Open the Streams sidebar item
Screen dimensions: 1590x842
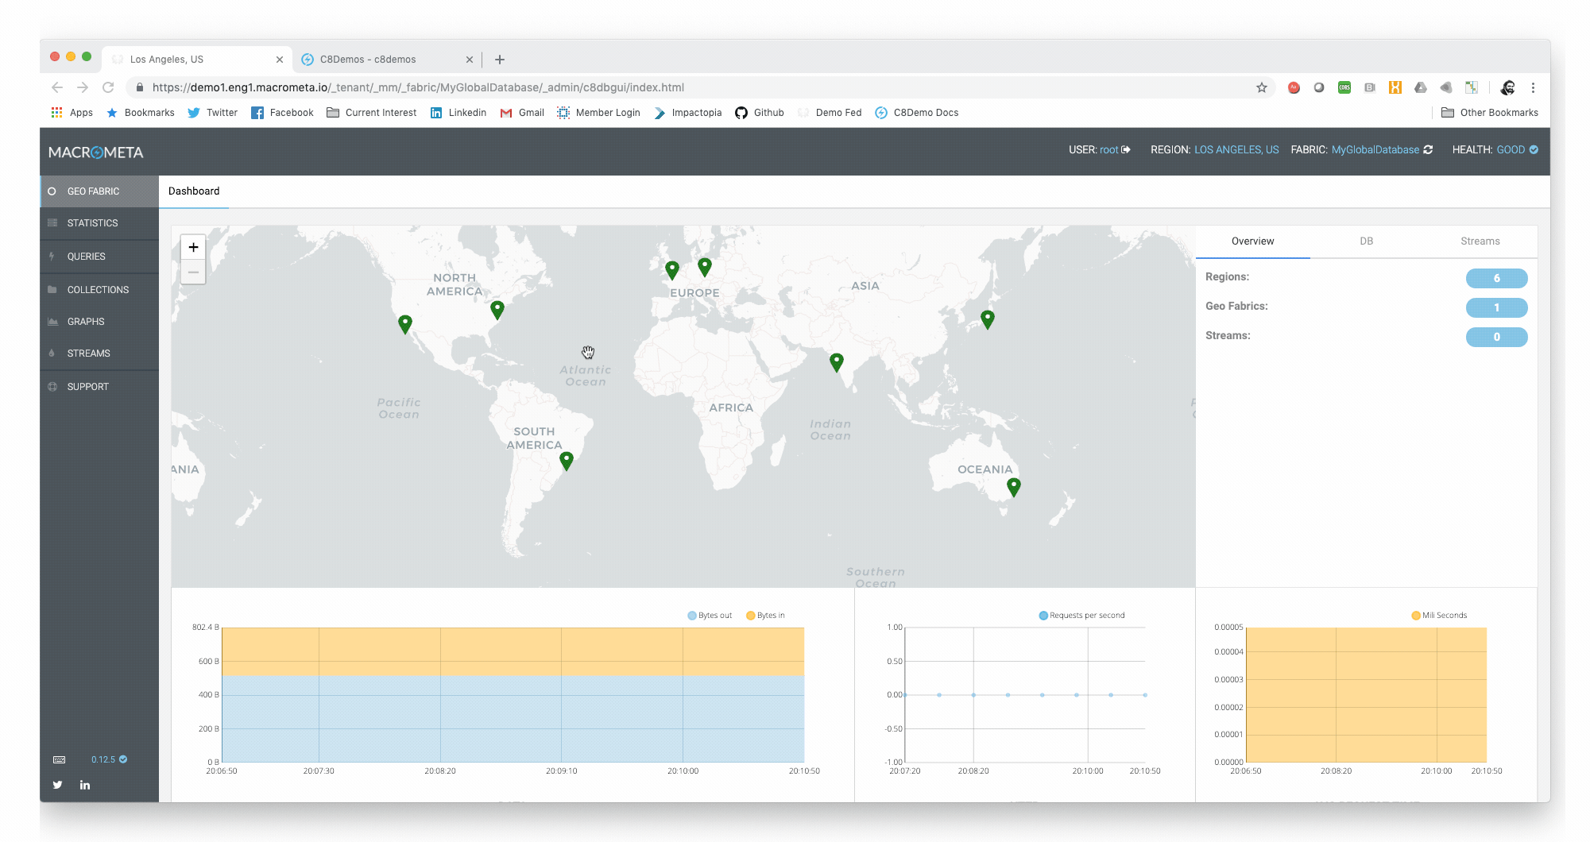99,353
